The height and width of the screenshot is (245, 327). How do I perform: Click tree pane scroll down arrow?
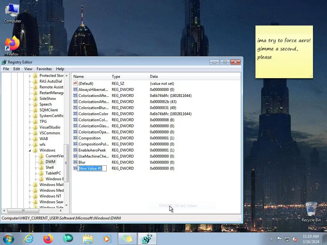click(x=66, y=205)
